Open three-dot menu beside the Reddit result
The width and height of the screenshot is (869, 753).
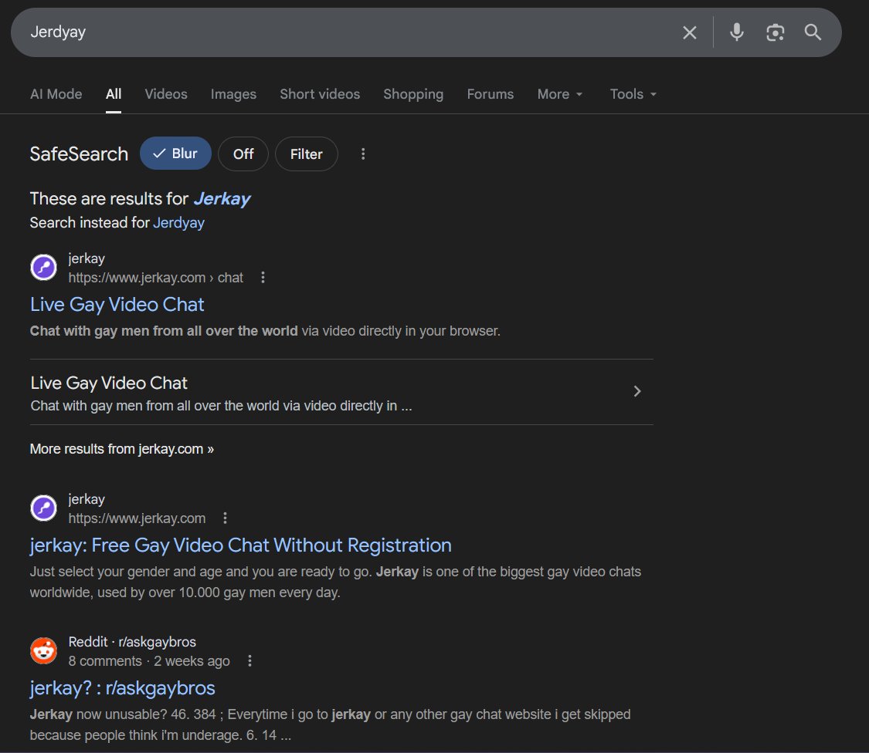click(x=250, y=660)
